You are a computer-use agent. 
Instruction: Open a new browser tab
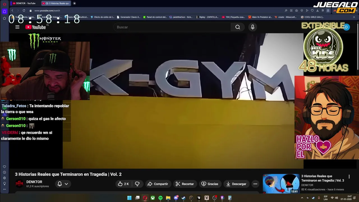pyautogui.click(x=74, y=3)
